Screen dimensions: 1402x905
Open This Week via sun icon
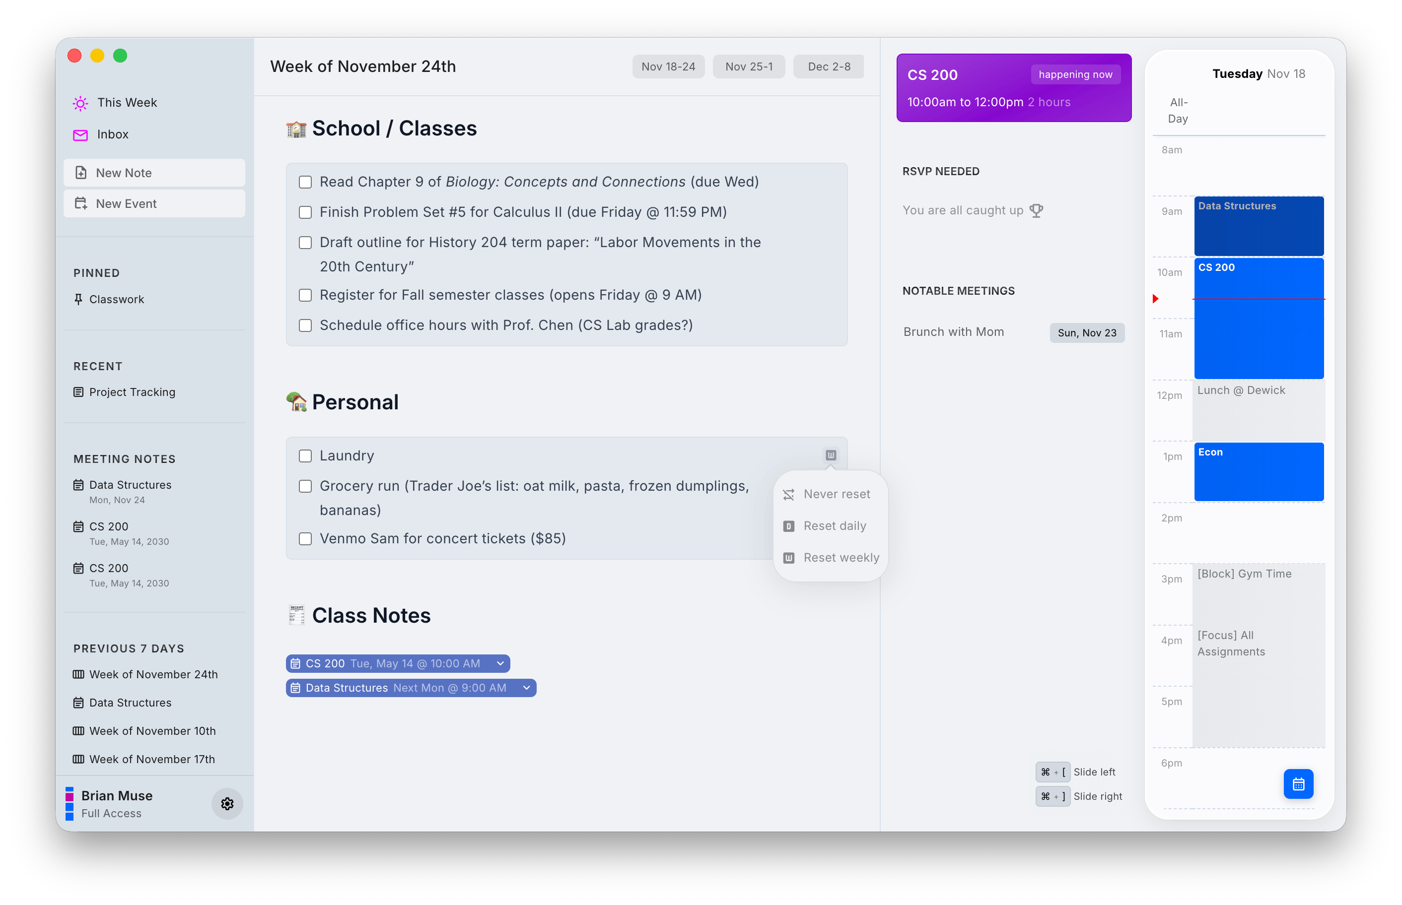click(x=80, y=103)
